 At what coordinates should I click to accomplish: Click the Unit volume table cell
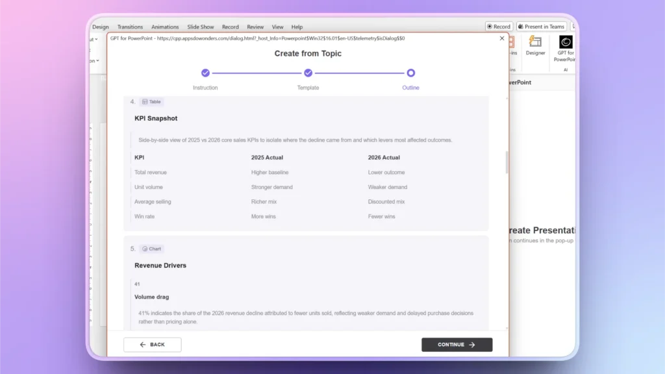pyautogui.click(x=149, y=187)
